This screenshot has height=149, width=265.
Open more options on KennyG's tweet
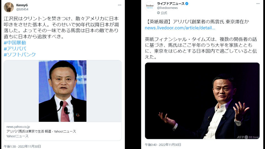pyautogui.click(x=120, y=5)
